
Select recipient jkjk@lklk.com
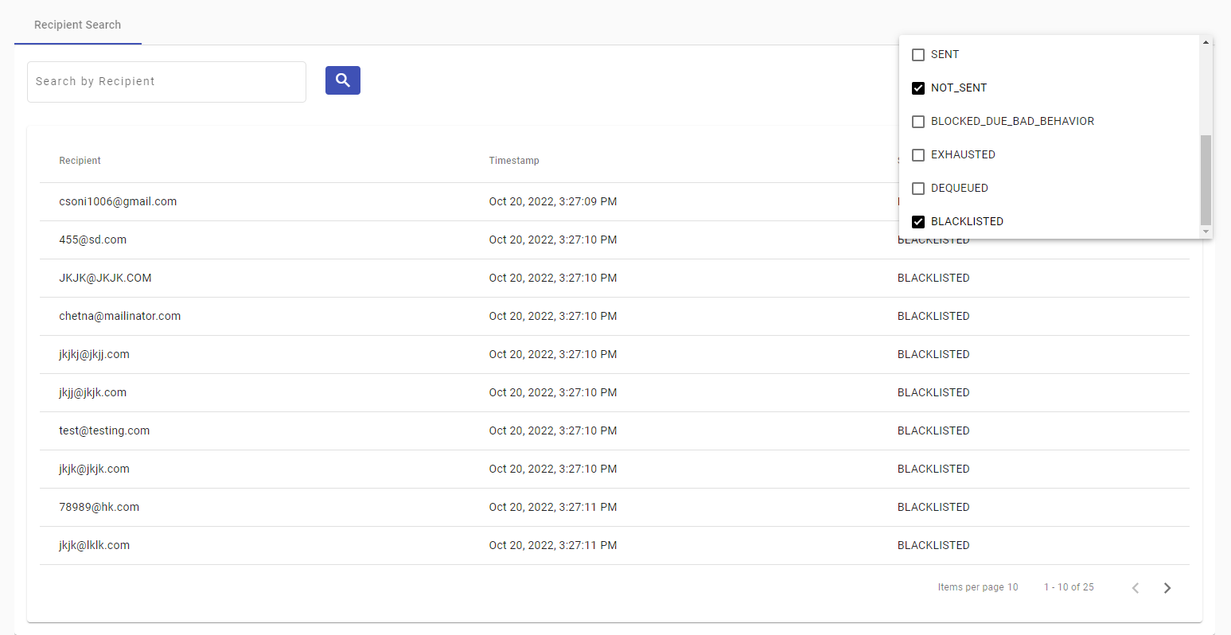coord(94,545)
